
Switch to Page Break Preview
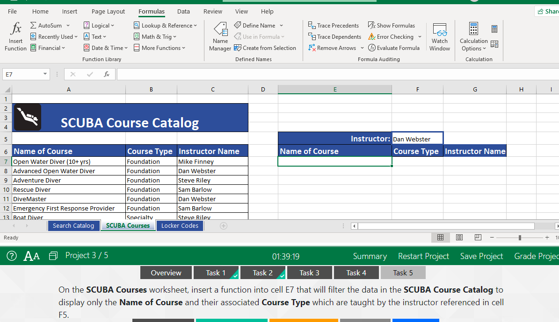point(478,237)
